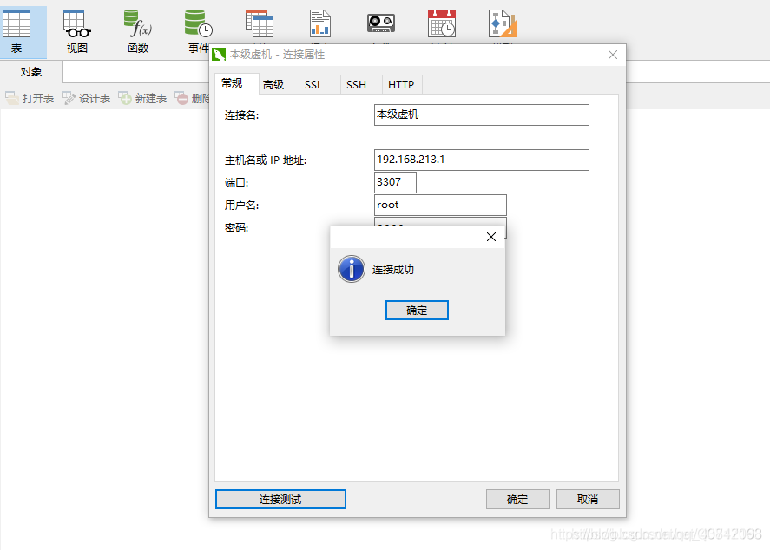Open the Event (事件) toolbar icon
This screenshot has height=550, width=770.
point(199,31)
